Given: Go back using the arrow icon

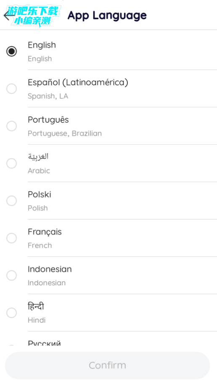Looking at the screenshot, I should [x=9, y=16].
